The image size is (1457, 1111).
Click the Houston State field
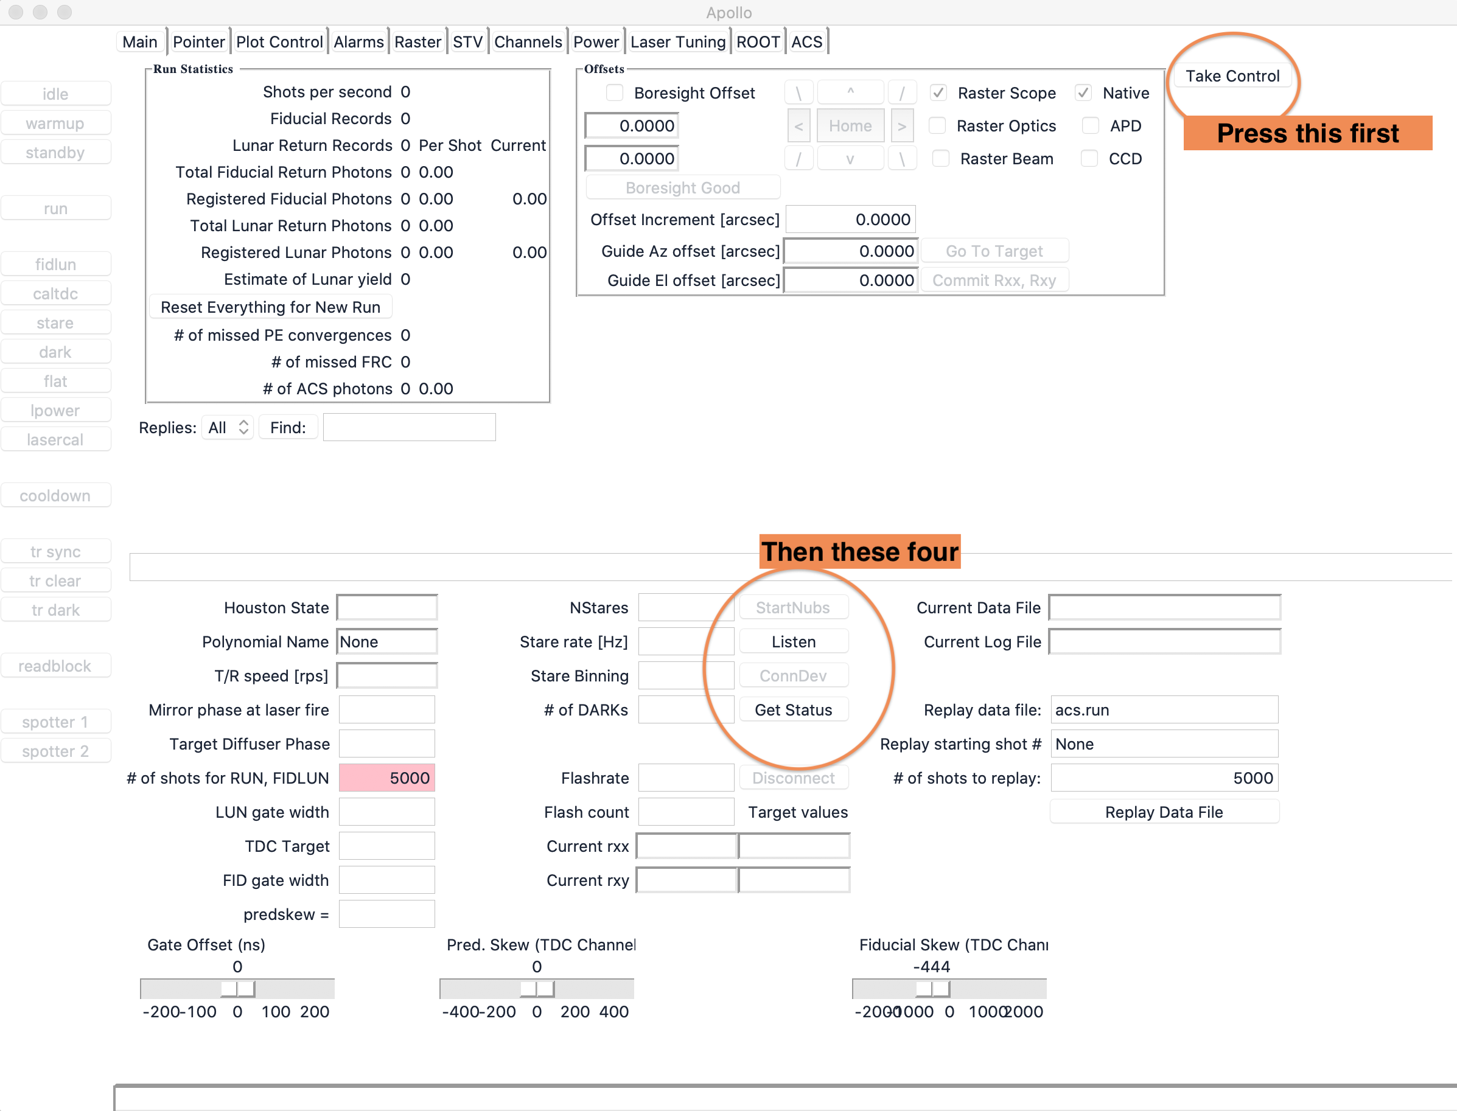387,607
